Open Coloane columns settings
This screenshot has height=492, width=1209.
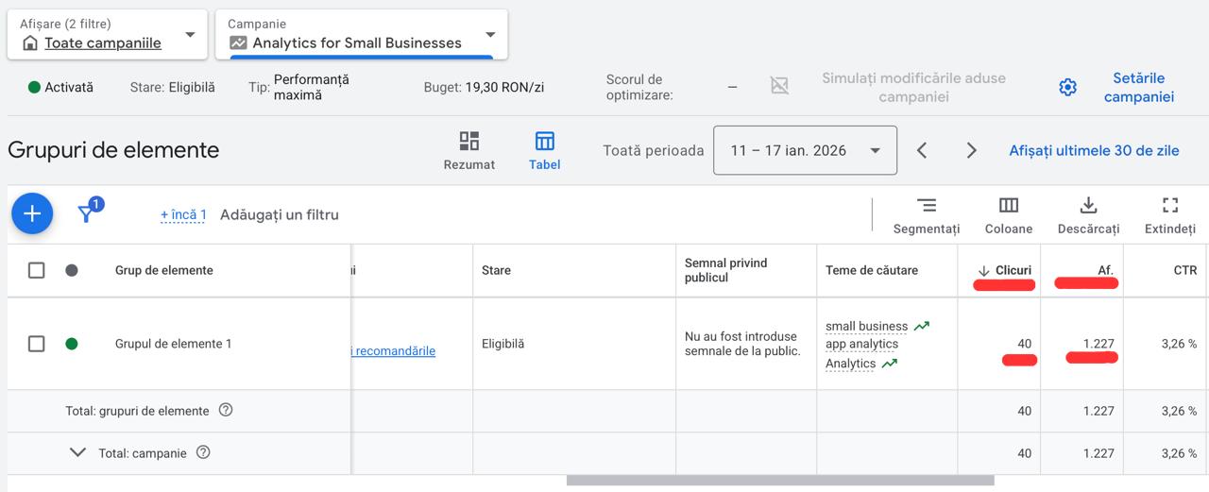click(x=1009, y=215)
